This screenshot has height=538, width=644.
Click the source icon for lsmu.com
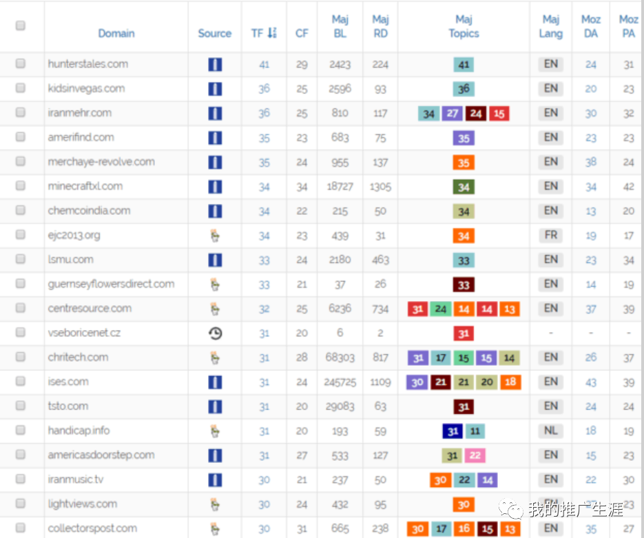tap(215, 260)
